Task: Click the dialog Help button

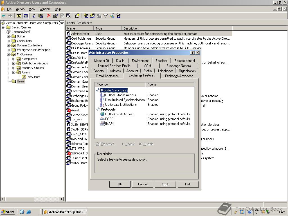Action: coord(188,184)
